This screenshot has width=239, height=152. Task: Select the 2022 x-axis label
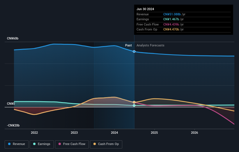[34, 133]
